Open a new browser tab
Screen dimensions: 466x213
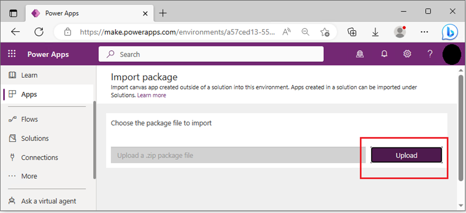(x=163, y=13)
